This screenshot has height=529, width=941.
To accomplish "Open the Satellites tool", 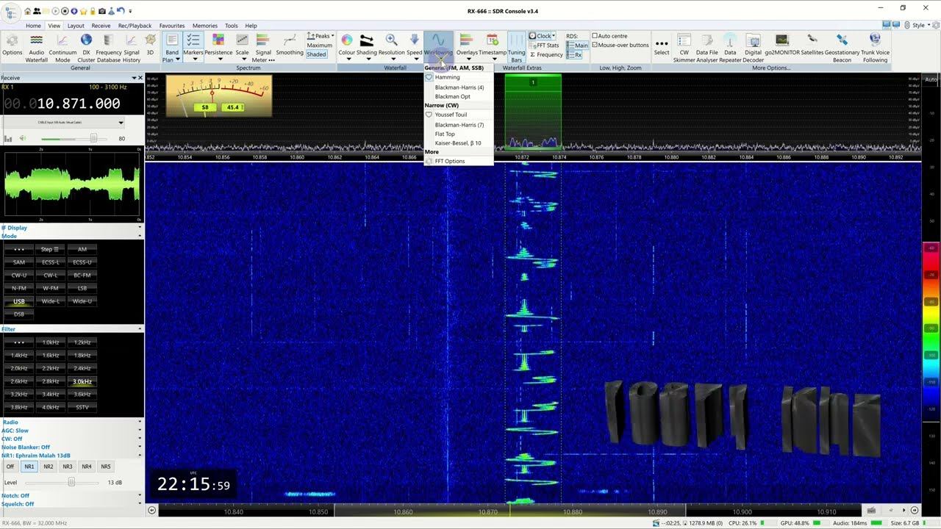I will [x=812, y=46].
